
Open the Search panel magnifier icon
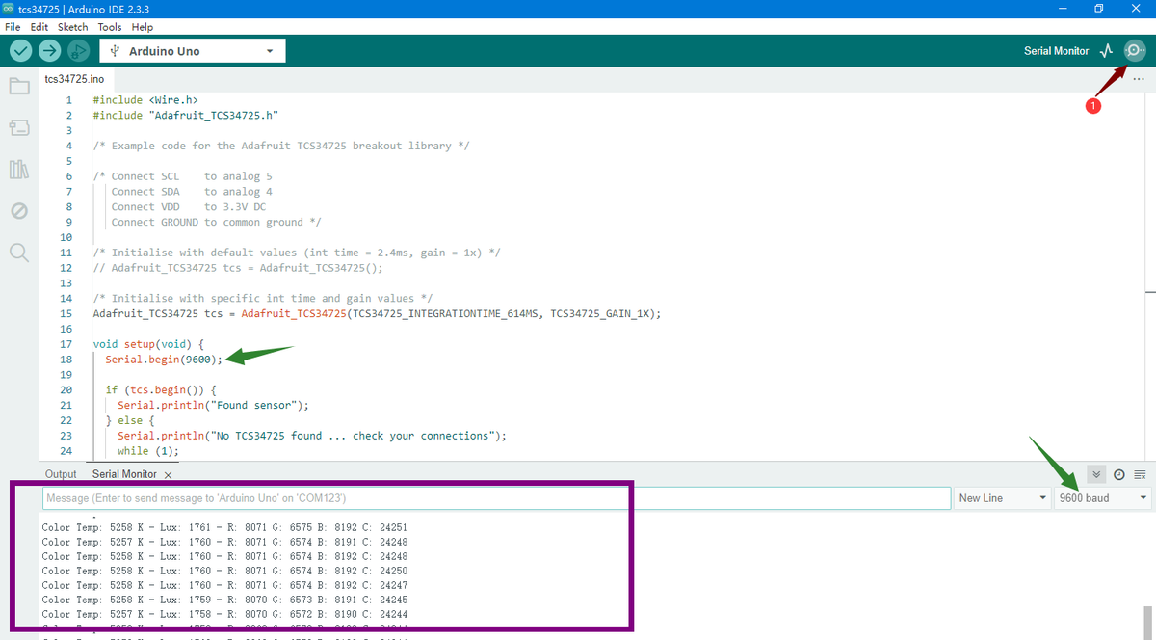19,253
